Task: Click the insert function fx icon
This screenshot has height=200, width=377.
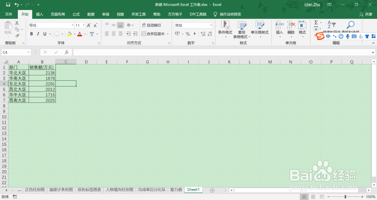Action: [x=67, y=52]
